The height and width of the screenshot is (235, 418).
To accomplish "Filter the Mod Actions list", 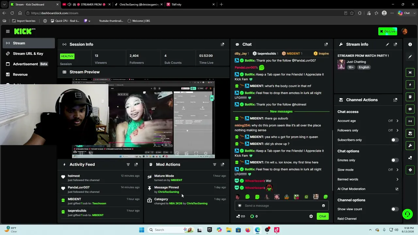I will [215, 164].
